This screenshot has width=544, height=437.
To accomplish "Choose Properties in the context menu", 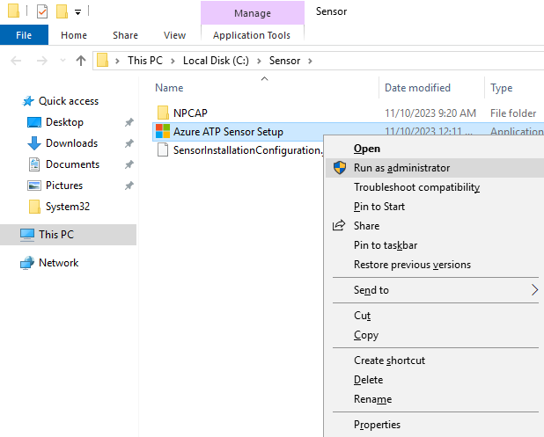I will [377, 425].
